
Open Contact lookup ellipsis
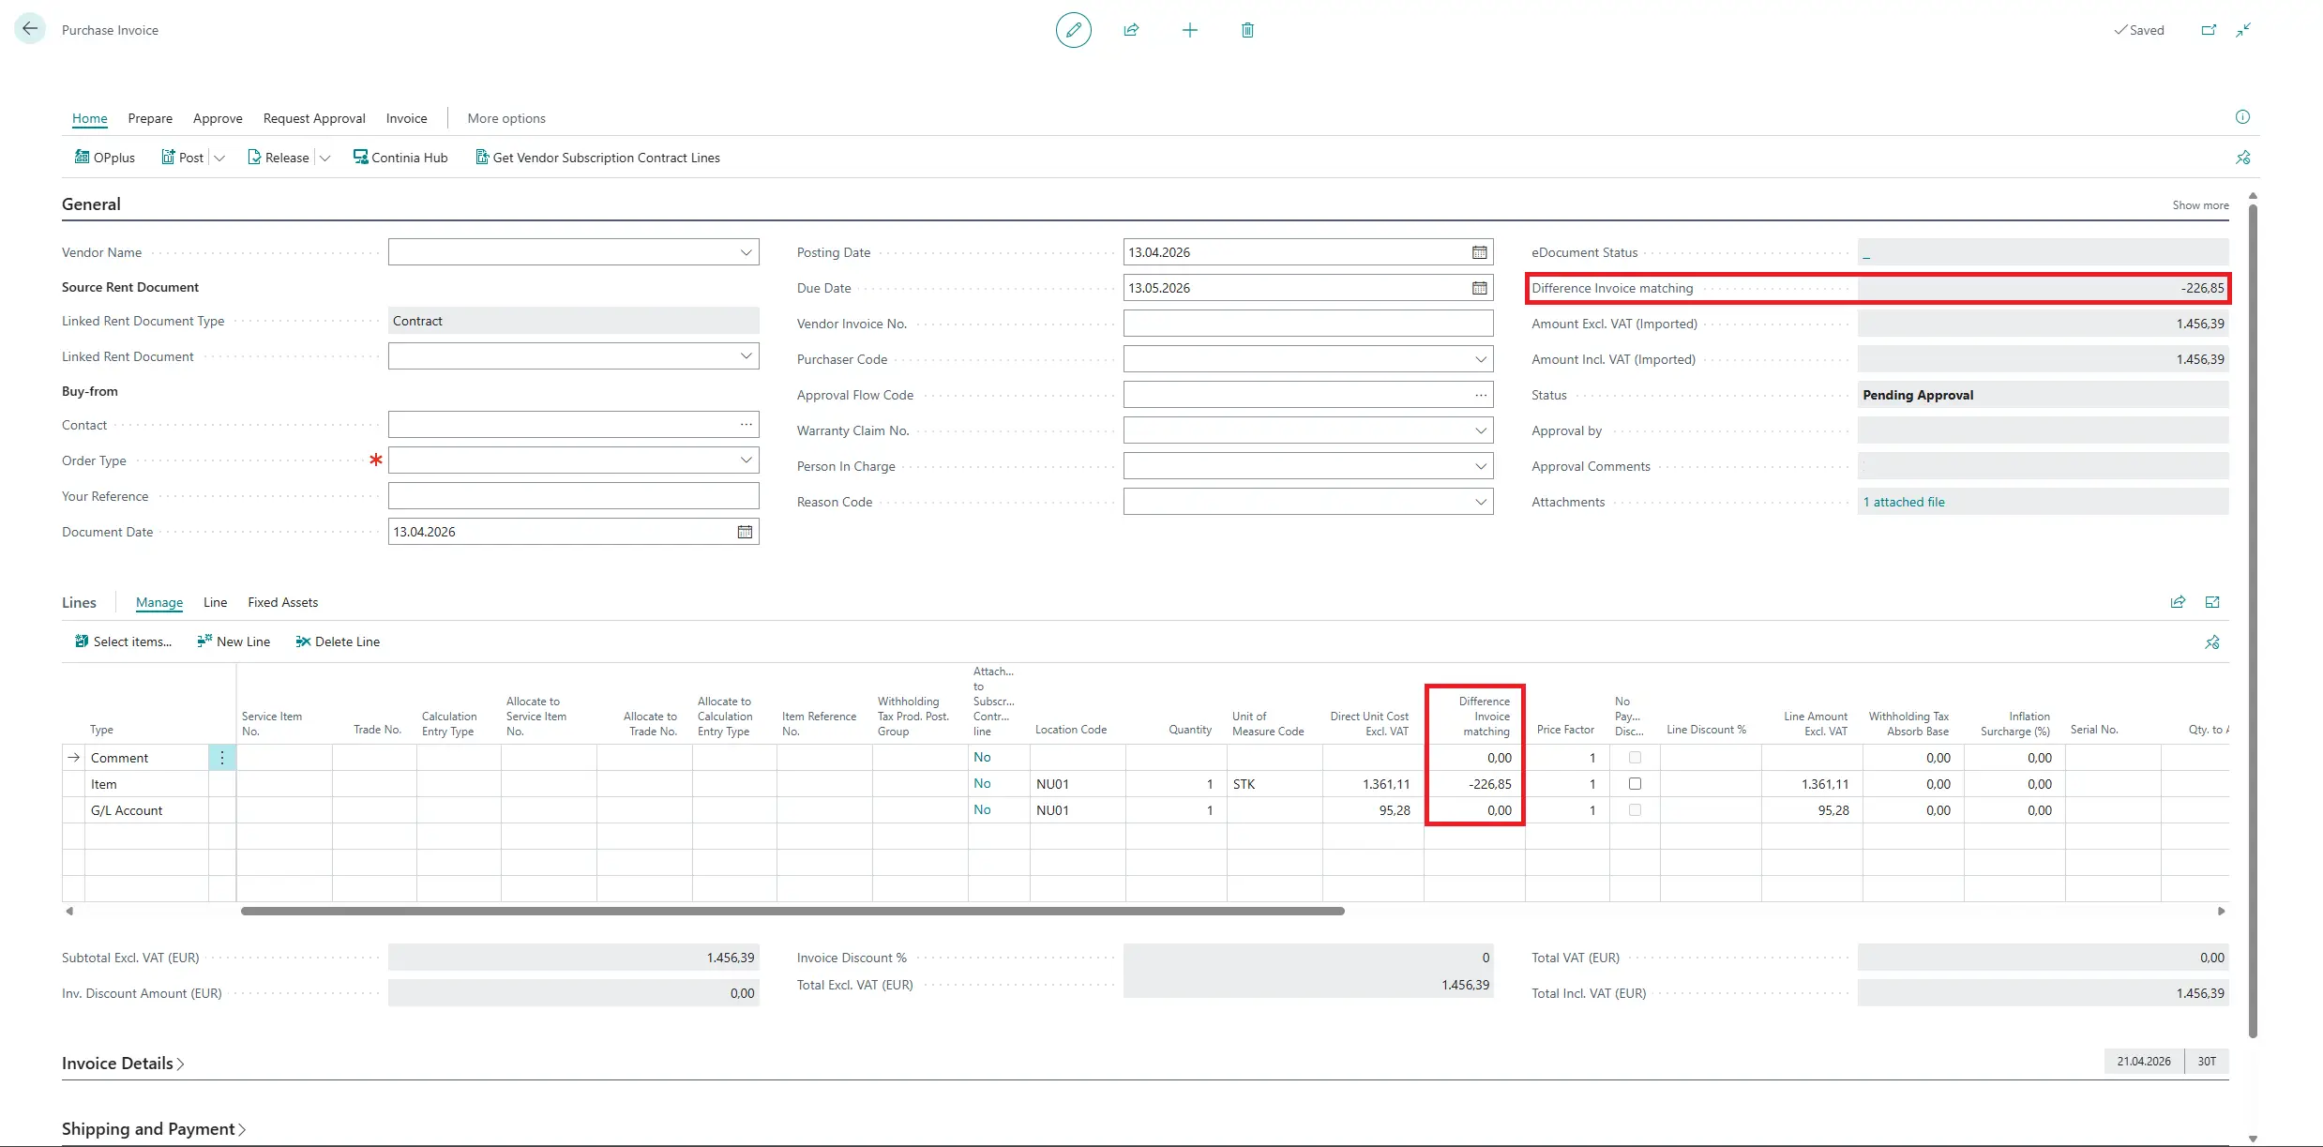(746, 425)
